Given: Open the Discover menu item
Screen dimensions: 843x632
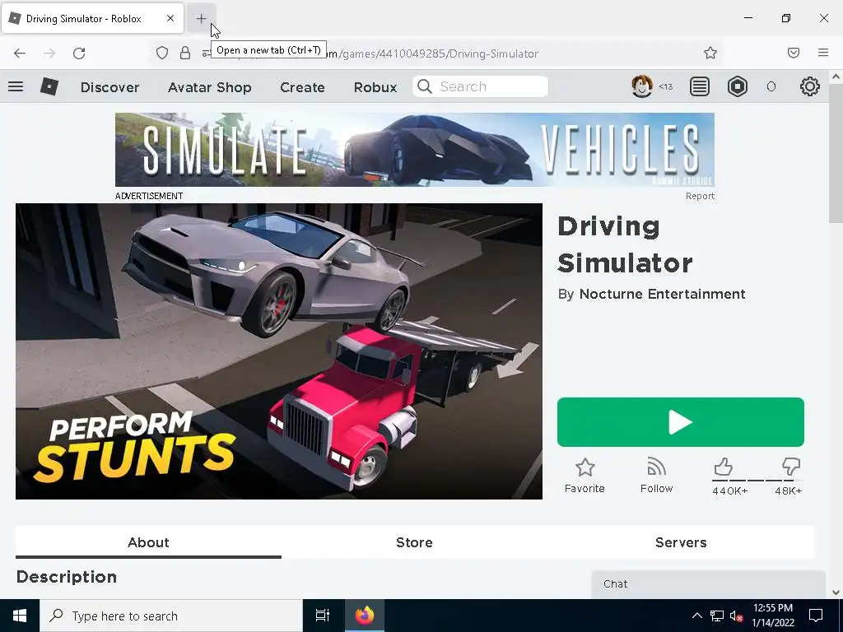Looking at the screenshot, I should [x=109, y=87].
